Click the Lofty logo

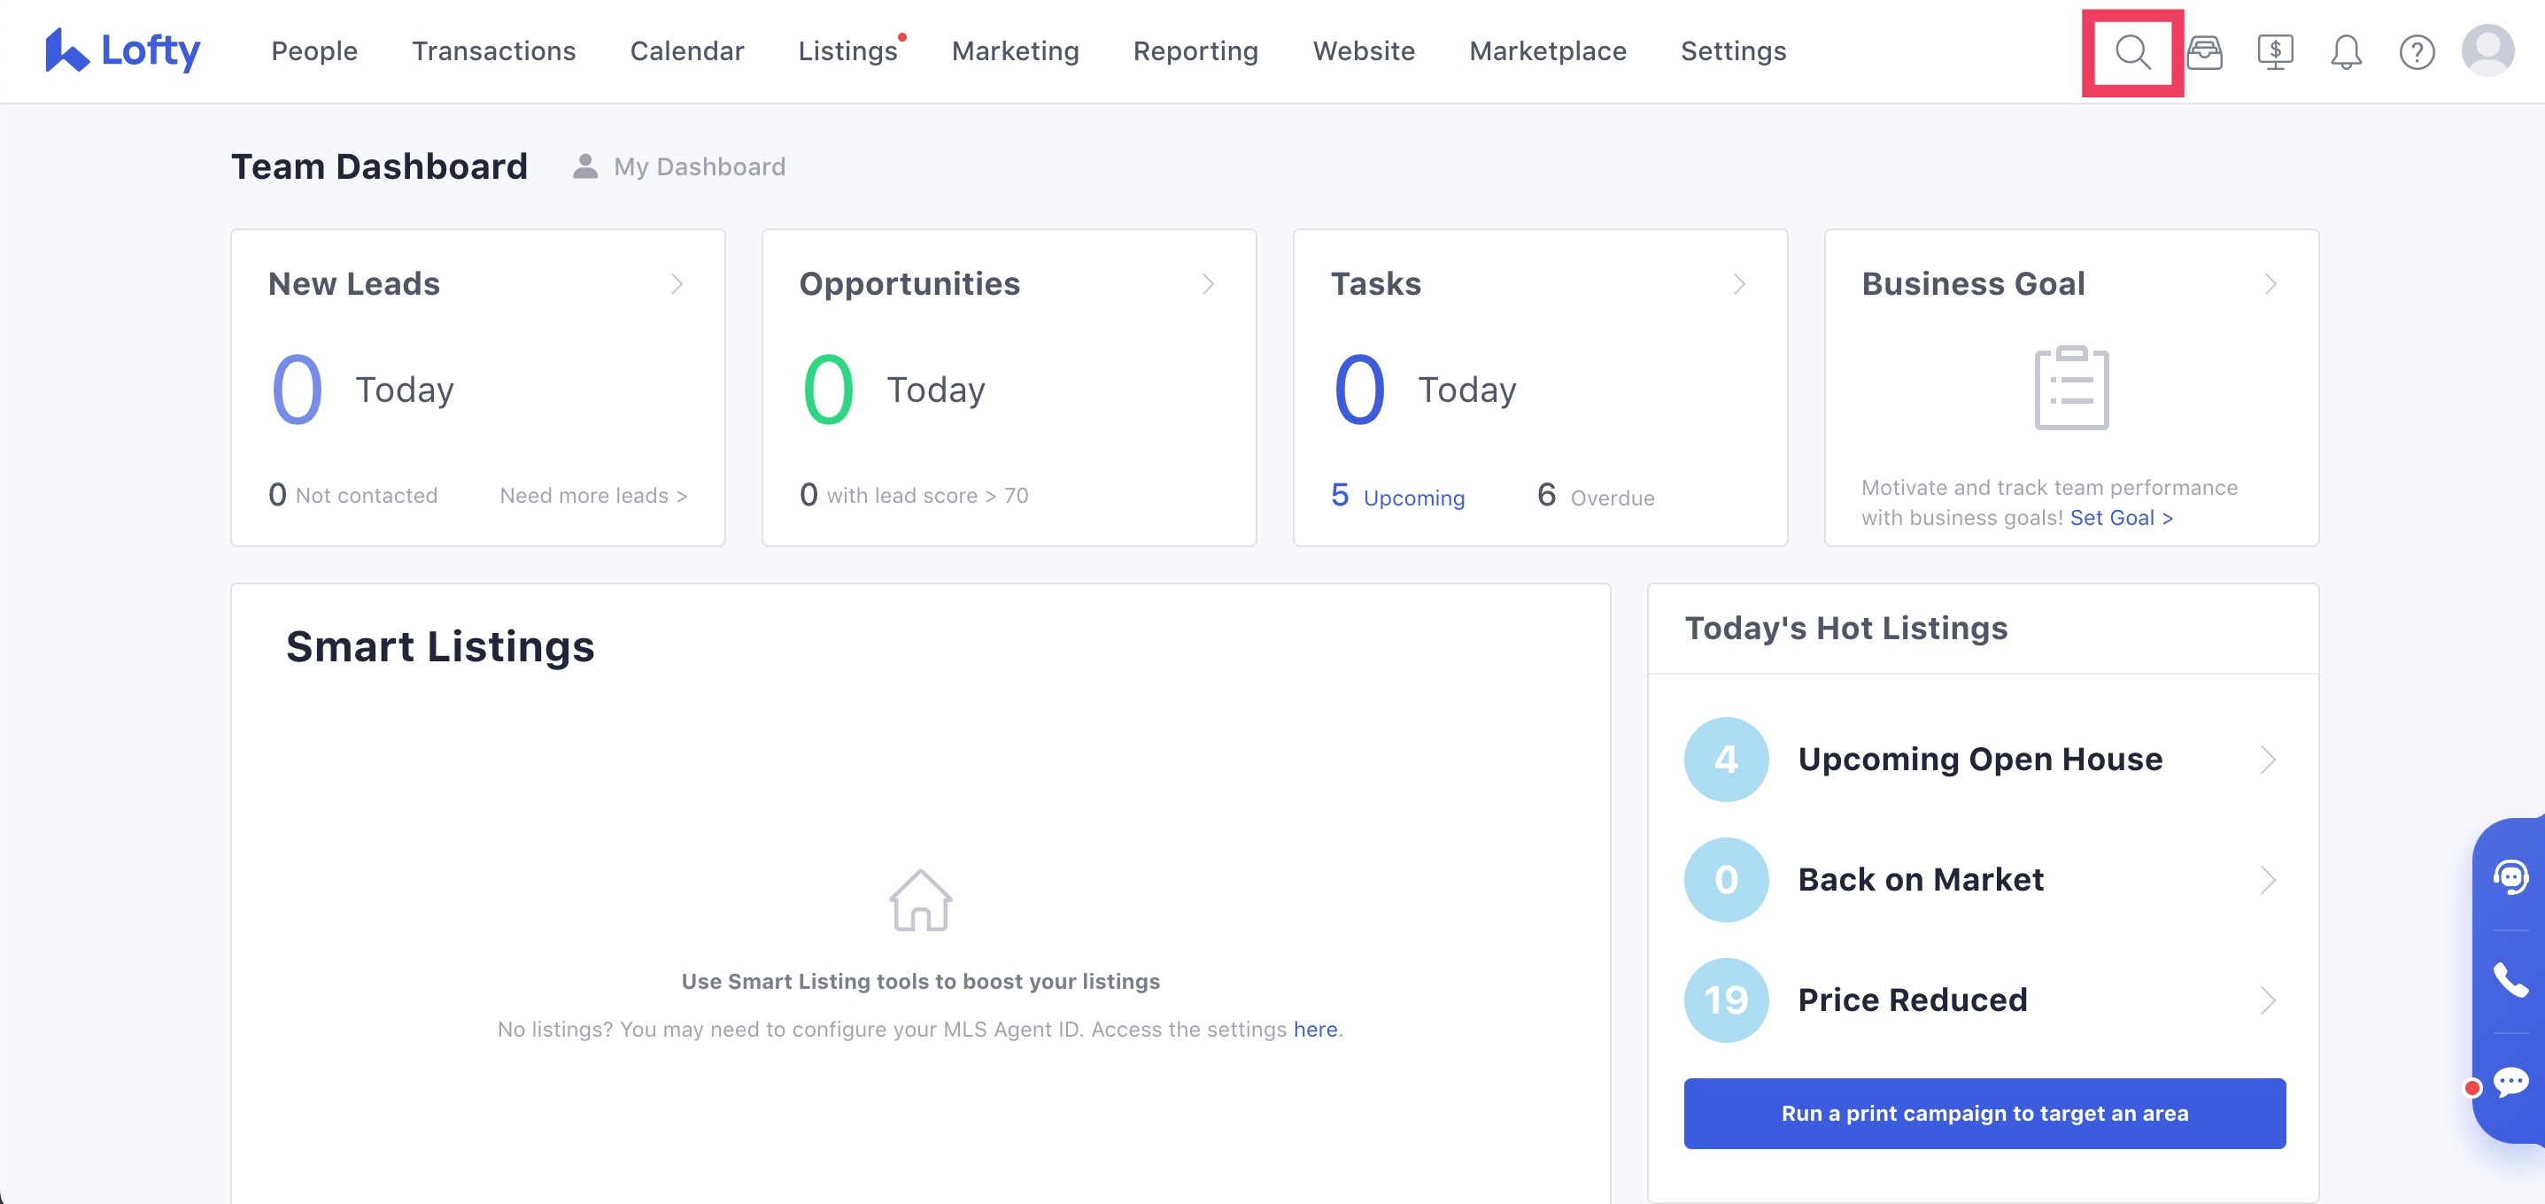[x=122, y=50]
